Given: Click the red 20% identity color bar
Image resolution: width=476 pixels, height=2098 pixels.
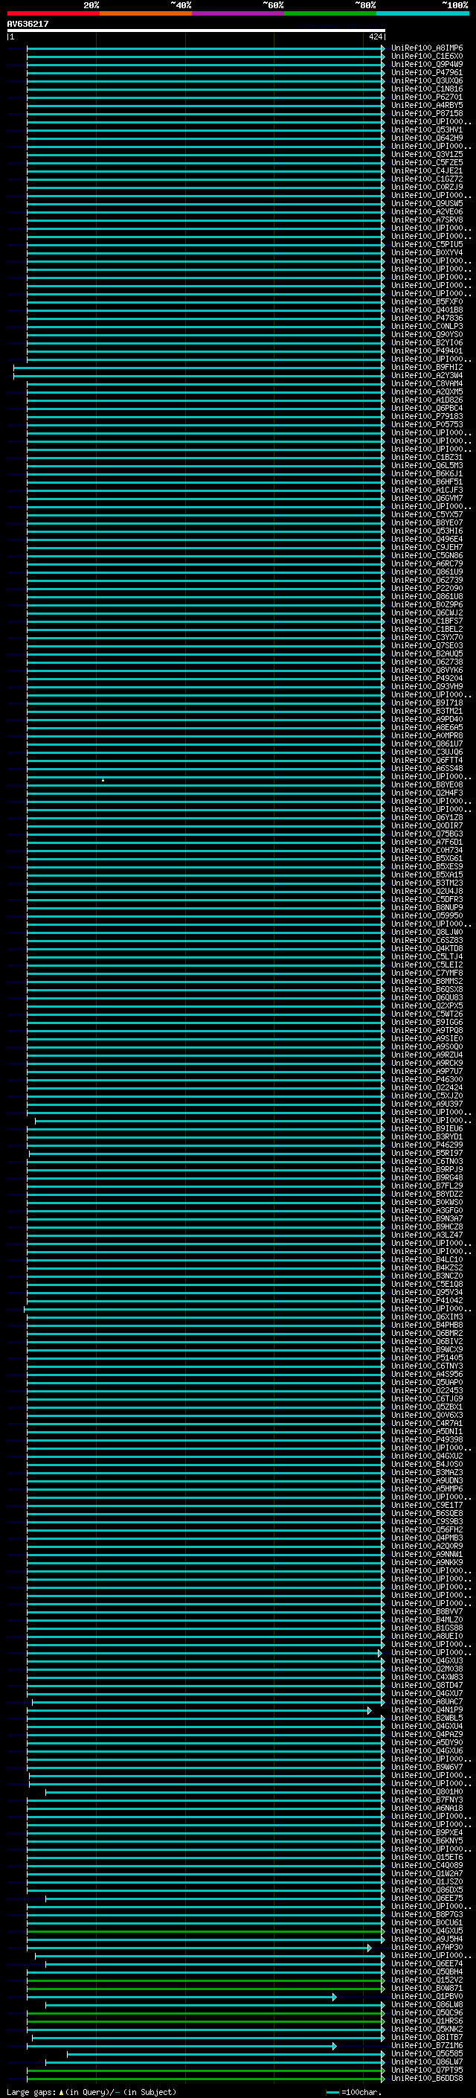Looking at the screenshot, I should click(53, 13).
